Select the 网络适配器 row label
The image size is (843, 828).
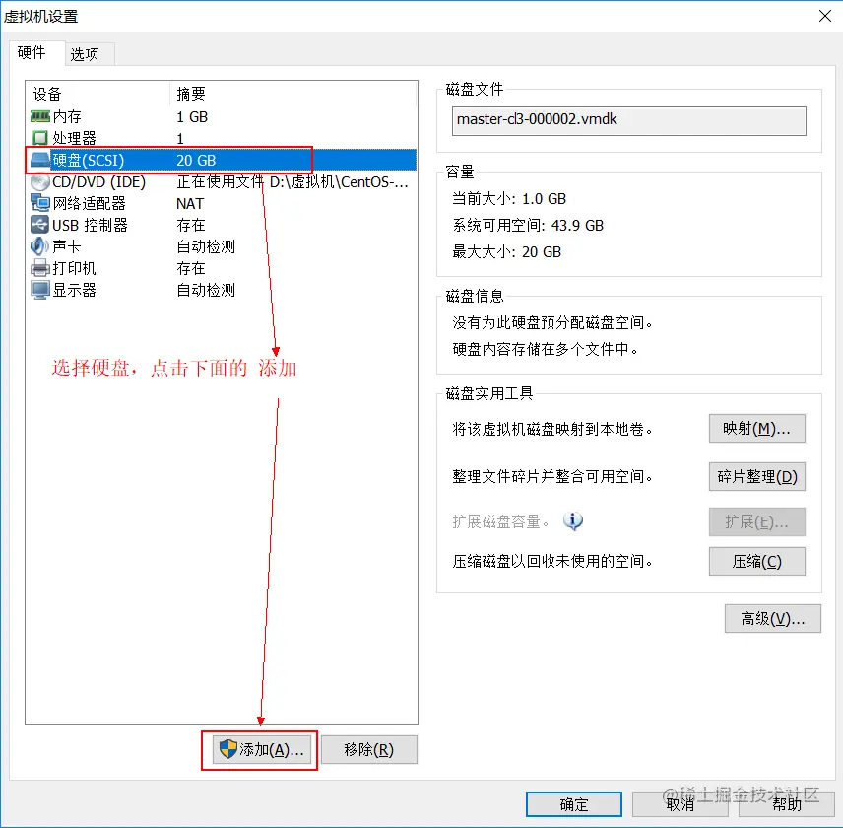click(x=90, y=203)
